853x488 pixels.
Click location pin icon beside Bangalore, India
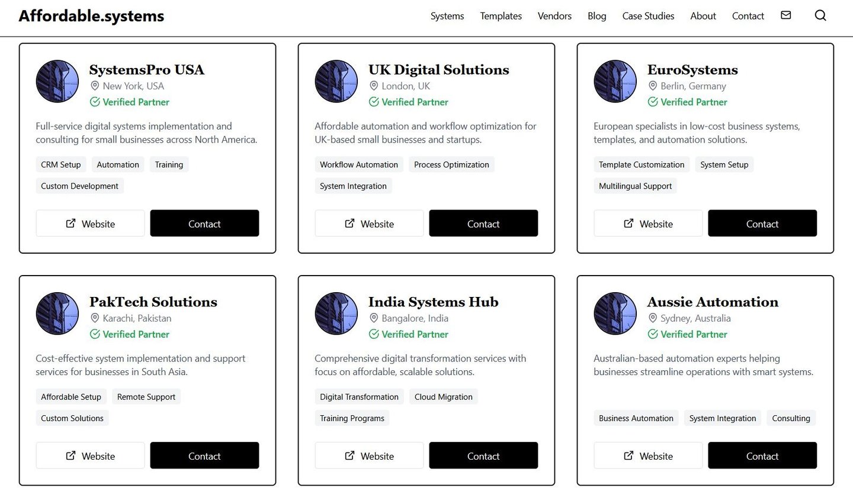(373, 318)
